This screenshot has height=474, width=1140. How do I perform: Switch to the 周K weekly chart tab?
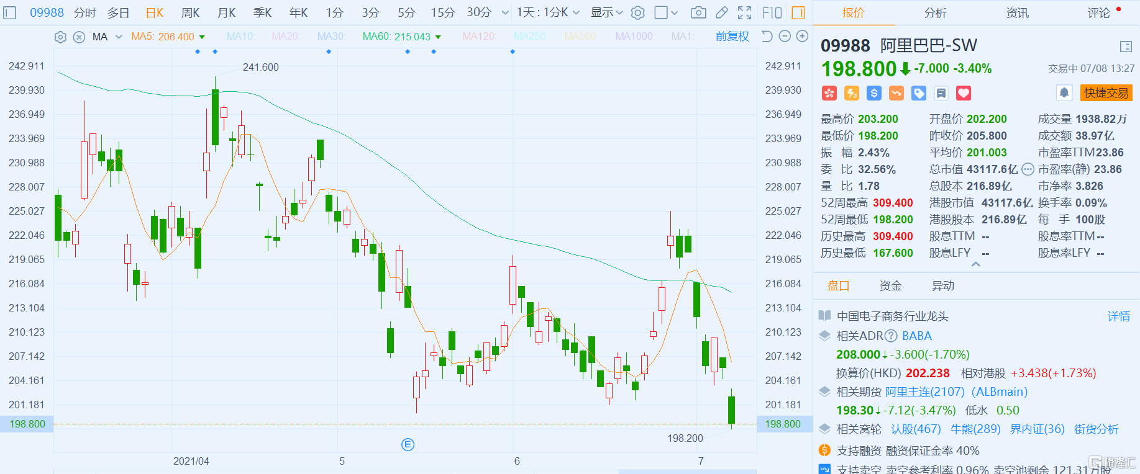point(190,12)
